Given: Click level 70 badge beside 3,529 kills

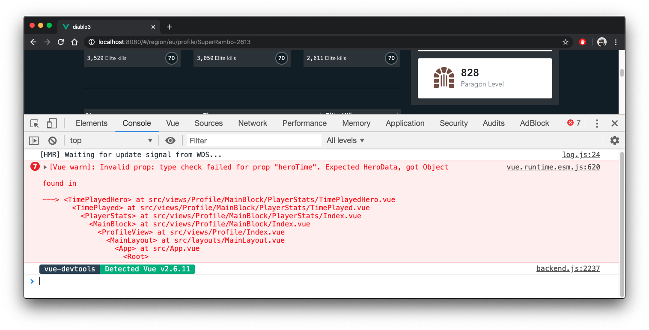Looking at the screenshot, I should [172, 58].
